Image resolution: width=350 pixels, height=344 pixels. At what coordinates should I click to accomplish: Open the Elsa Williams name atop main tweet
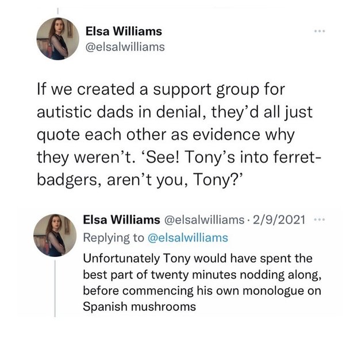(123, 31)
